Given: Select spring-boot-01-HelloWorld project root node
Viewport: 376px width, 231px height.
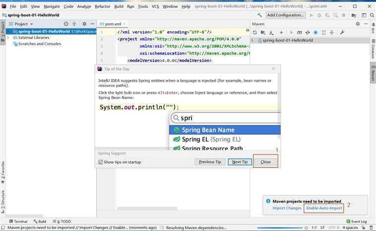Looking at the screenshot, I should (51, 31).
